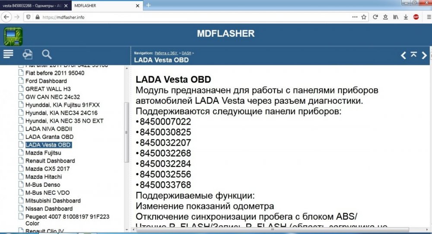The height and width of the screenshot is (234, 432).
Task: Open Mitsubishi Dashboard topic
Action: click(x=53, y=201)
